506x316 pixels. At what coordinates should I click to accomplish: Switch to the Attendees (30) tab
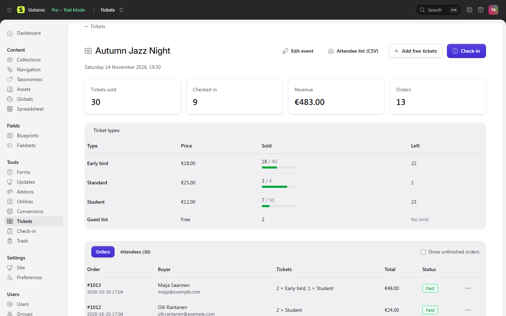pyautogui.click(x=135, y=252)
